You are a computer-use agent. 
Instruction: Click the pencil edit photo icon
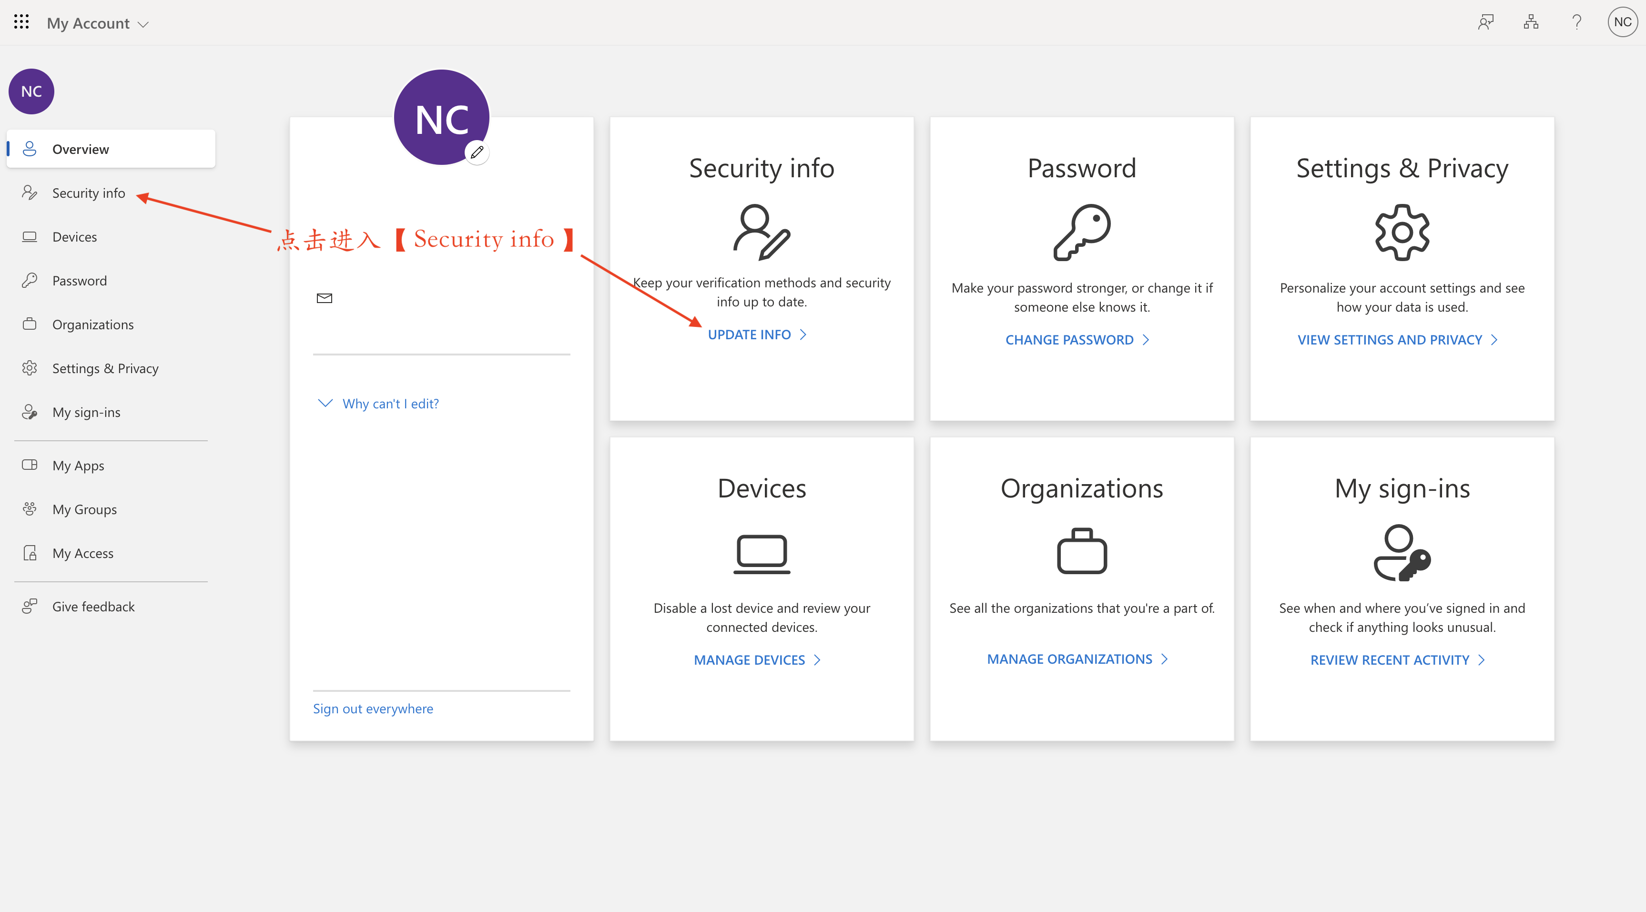coord(478,152)
